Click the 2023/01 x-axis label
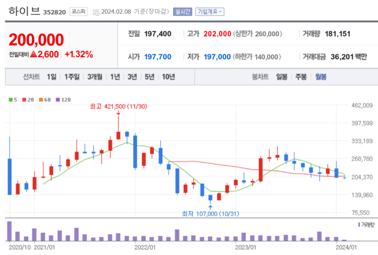Image resolution: width=378 pixels, height=255 pixels. [245, 247]
